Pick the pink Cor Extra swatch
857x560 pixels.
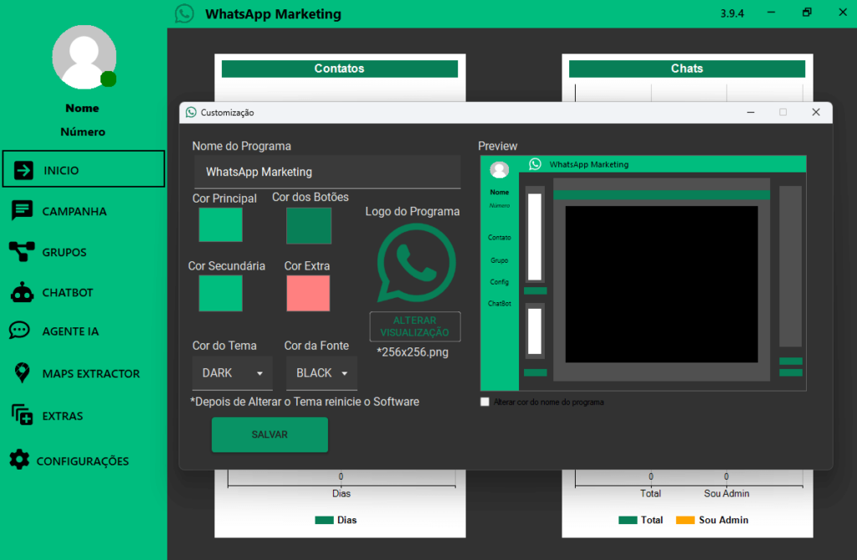(308, 293)
